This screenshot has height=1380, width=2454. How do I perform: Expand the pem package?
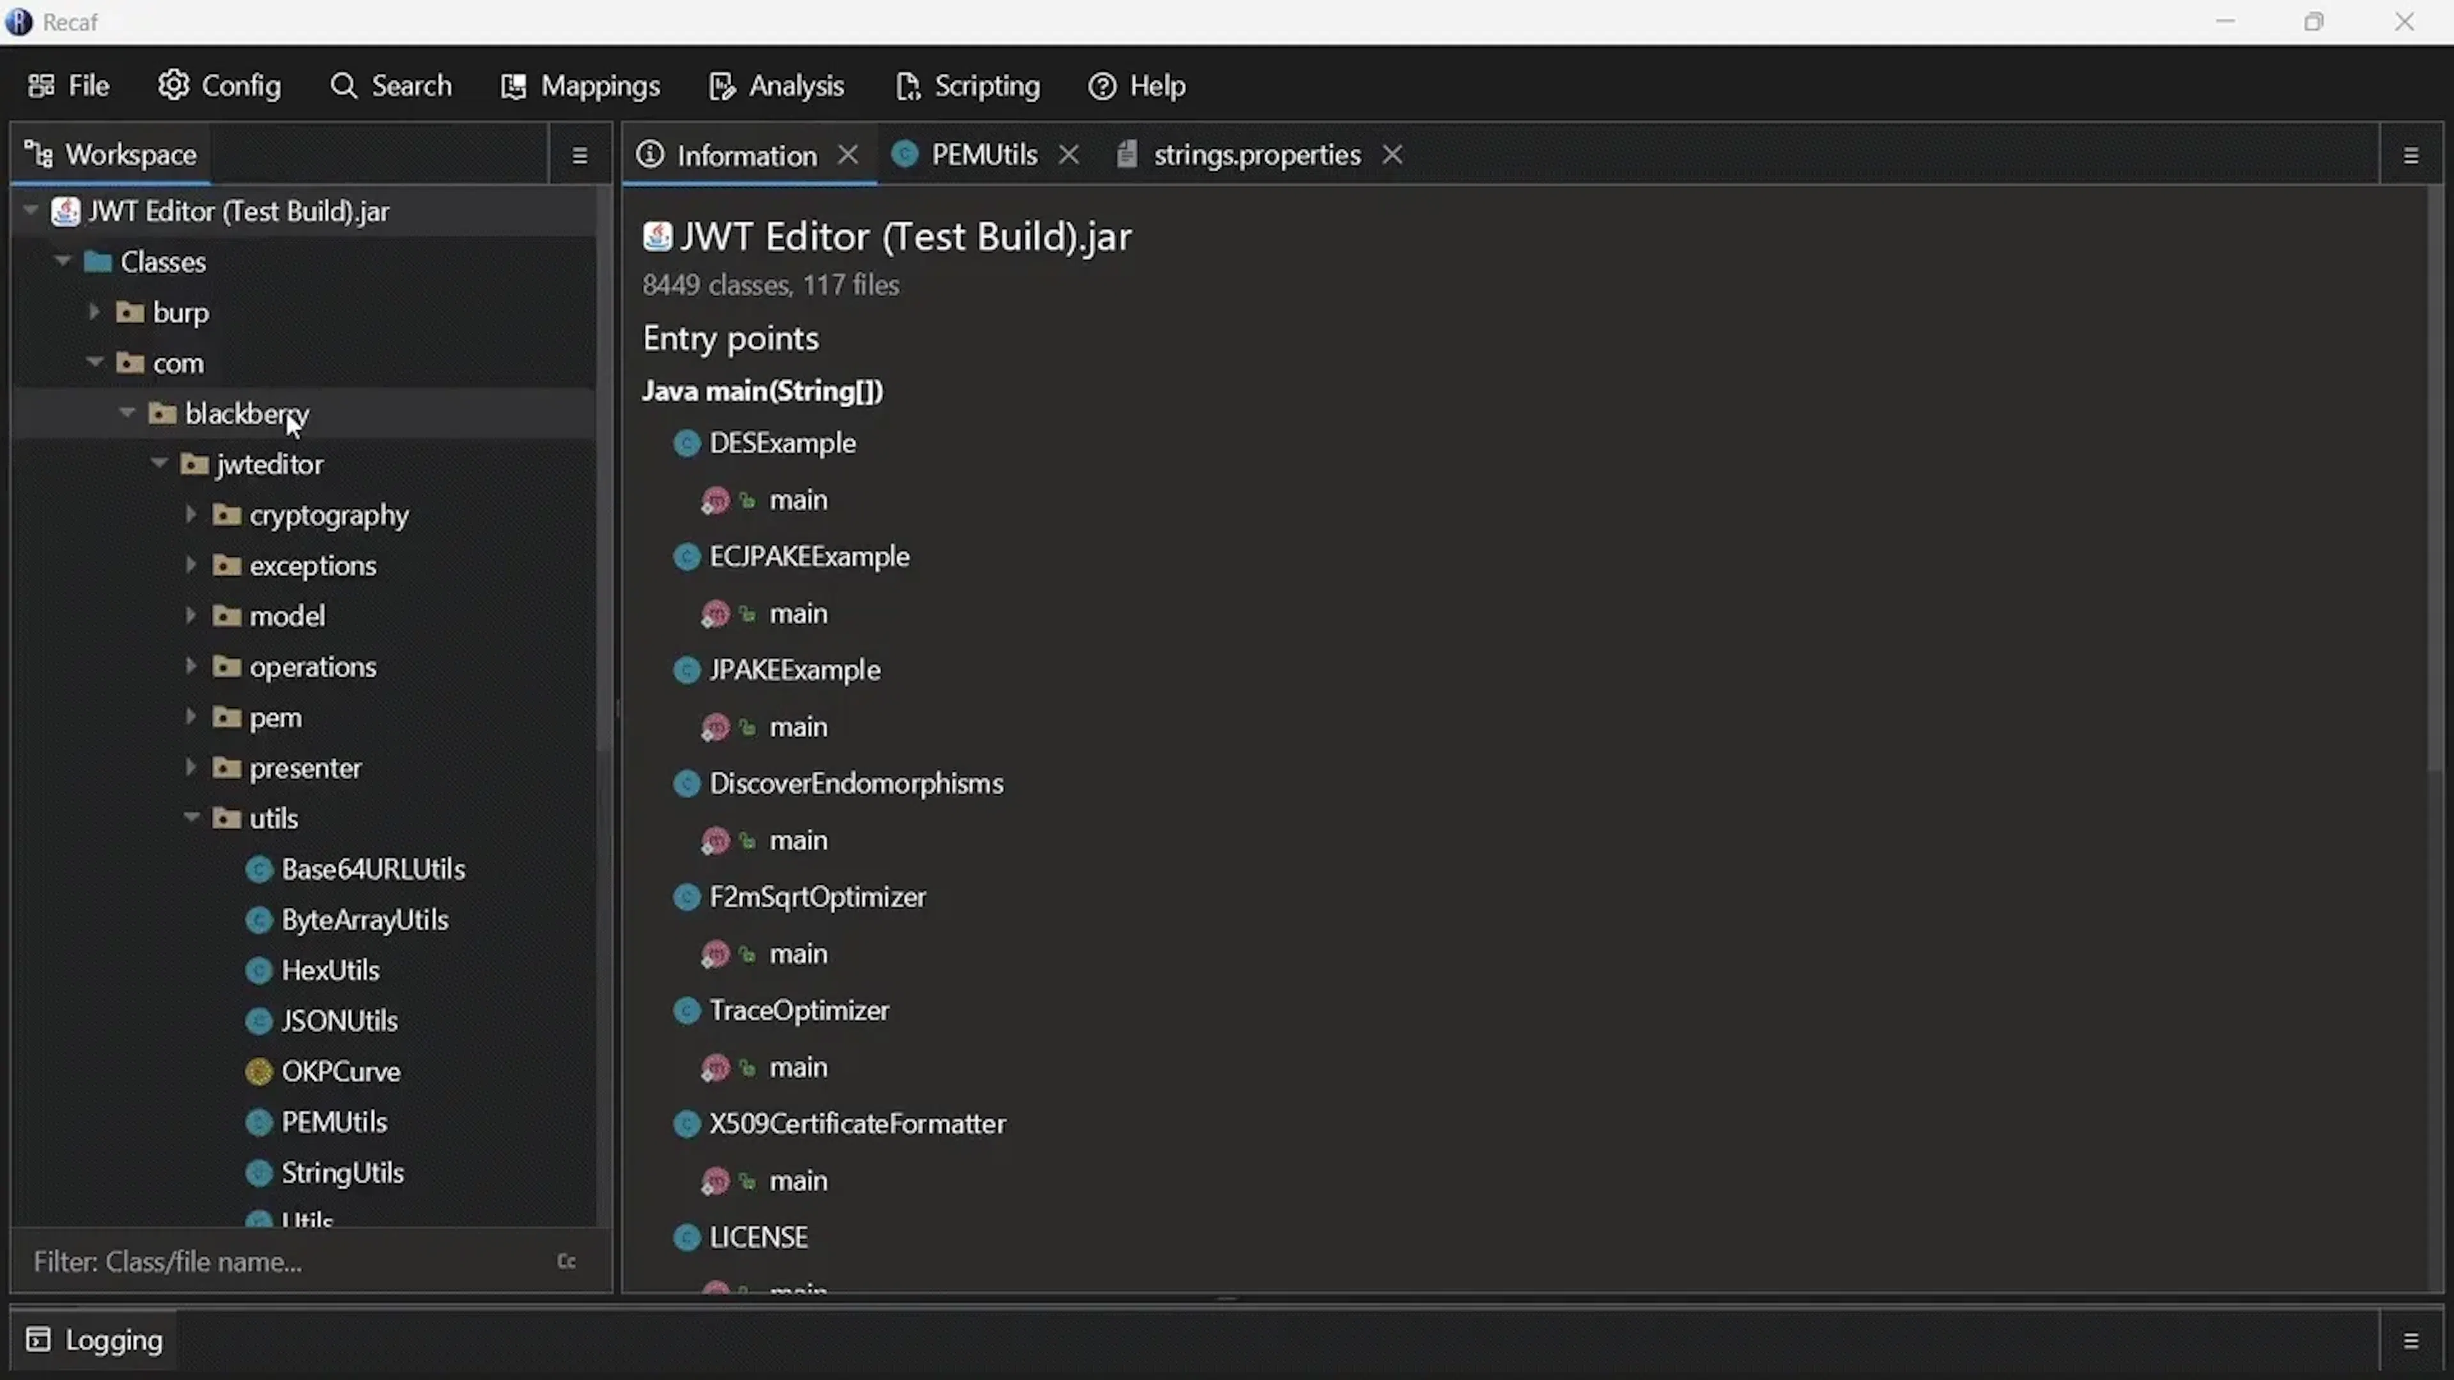point(190,716)
